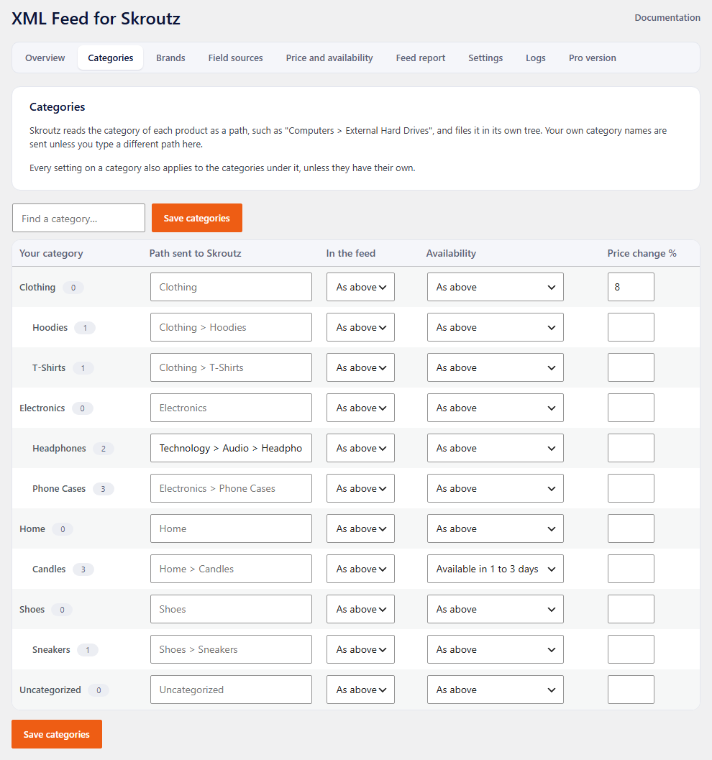Screen dimensions: 712x760
Task: Open In the feed dropdown for Home
Action: tap(360, 528)
